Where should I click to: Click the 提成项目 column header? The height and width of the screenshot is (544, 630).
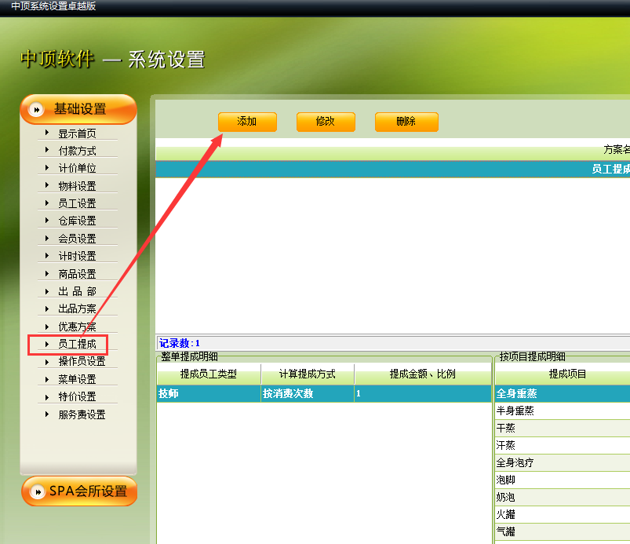pos(563,374)
